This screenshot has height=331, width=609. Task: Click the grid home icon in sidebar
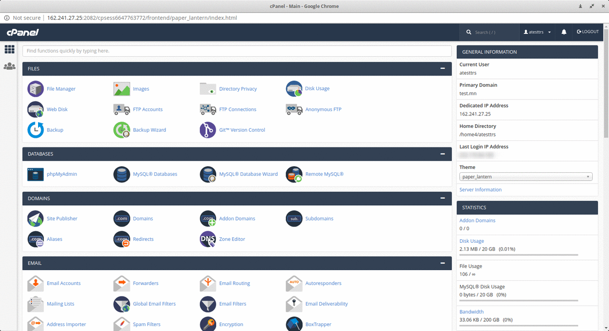coord(9,49)
